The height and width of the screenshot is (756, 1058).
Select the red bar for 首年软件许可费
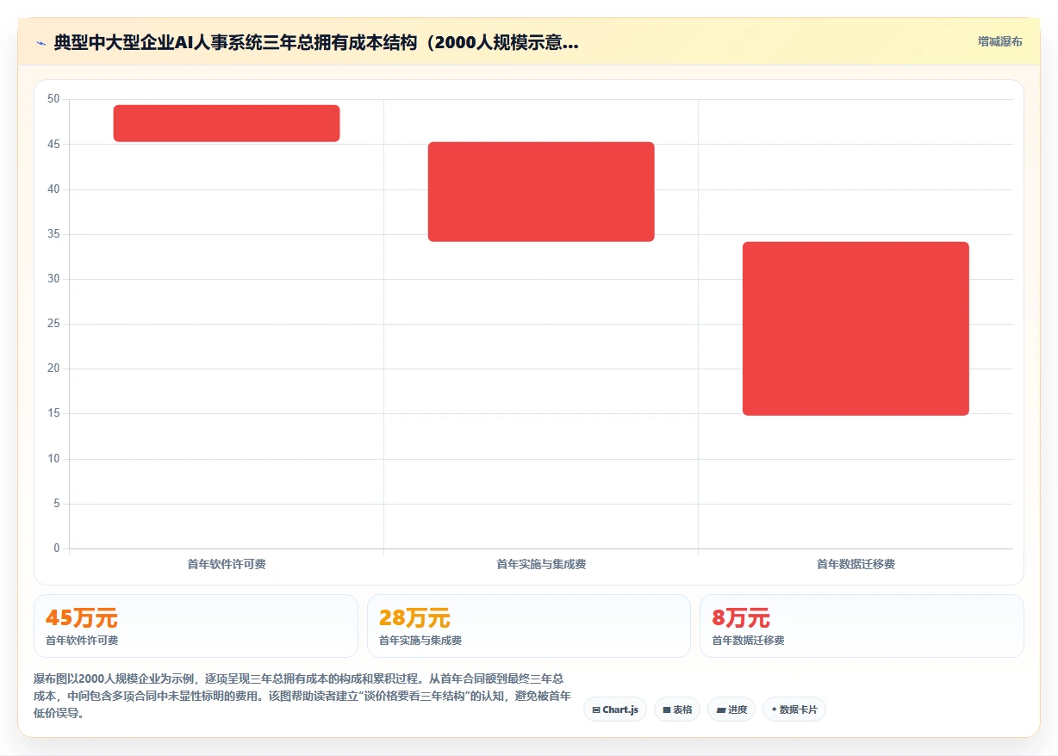227,123
